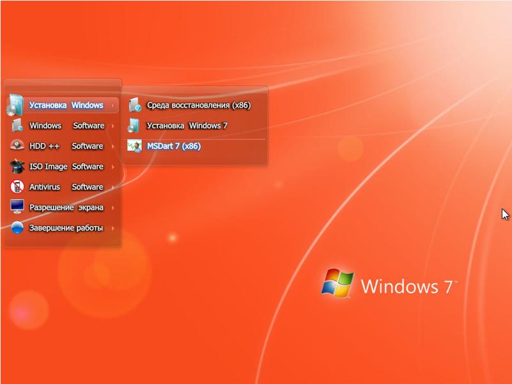This screenshot has height=384, width=512.
Task: Click the Завершение работы blue orb icon
Action: (x=17, y=227)
